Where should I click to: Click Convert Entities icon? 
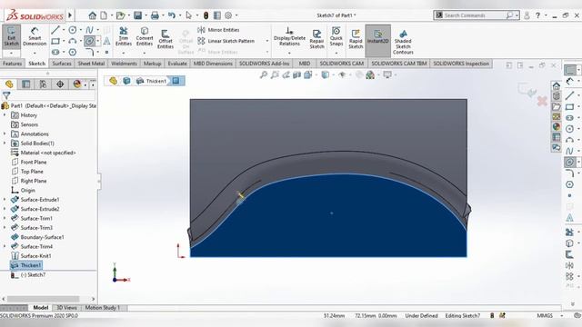145,36
